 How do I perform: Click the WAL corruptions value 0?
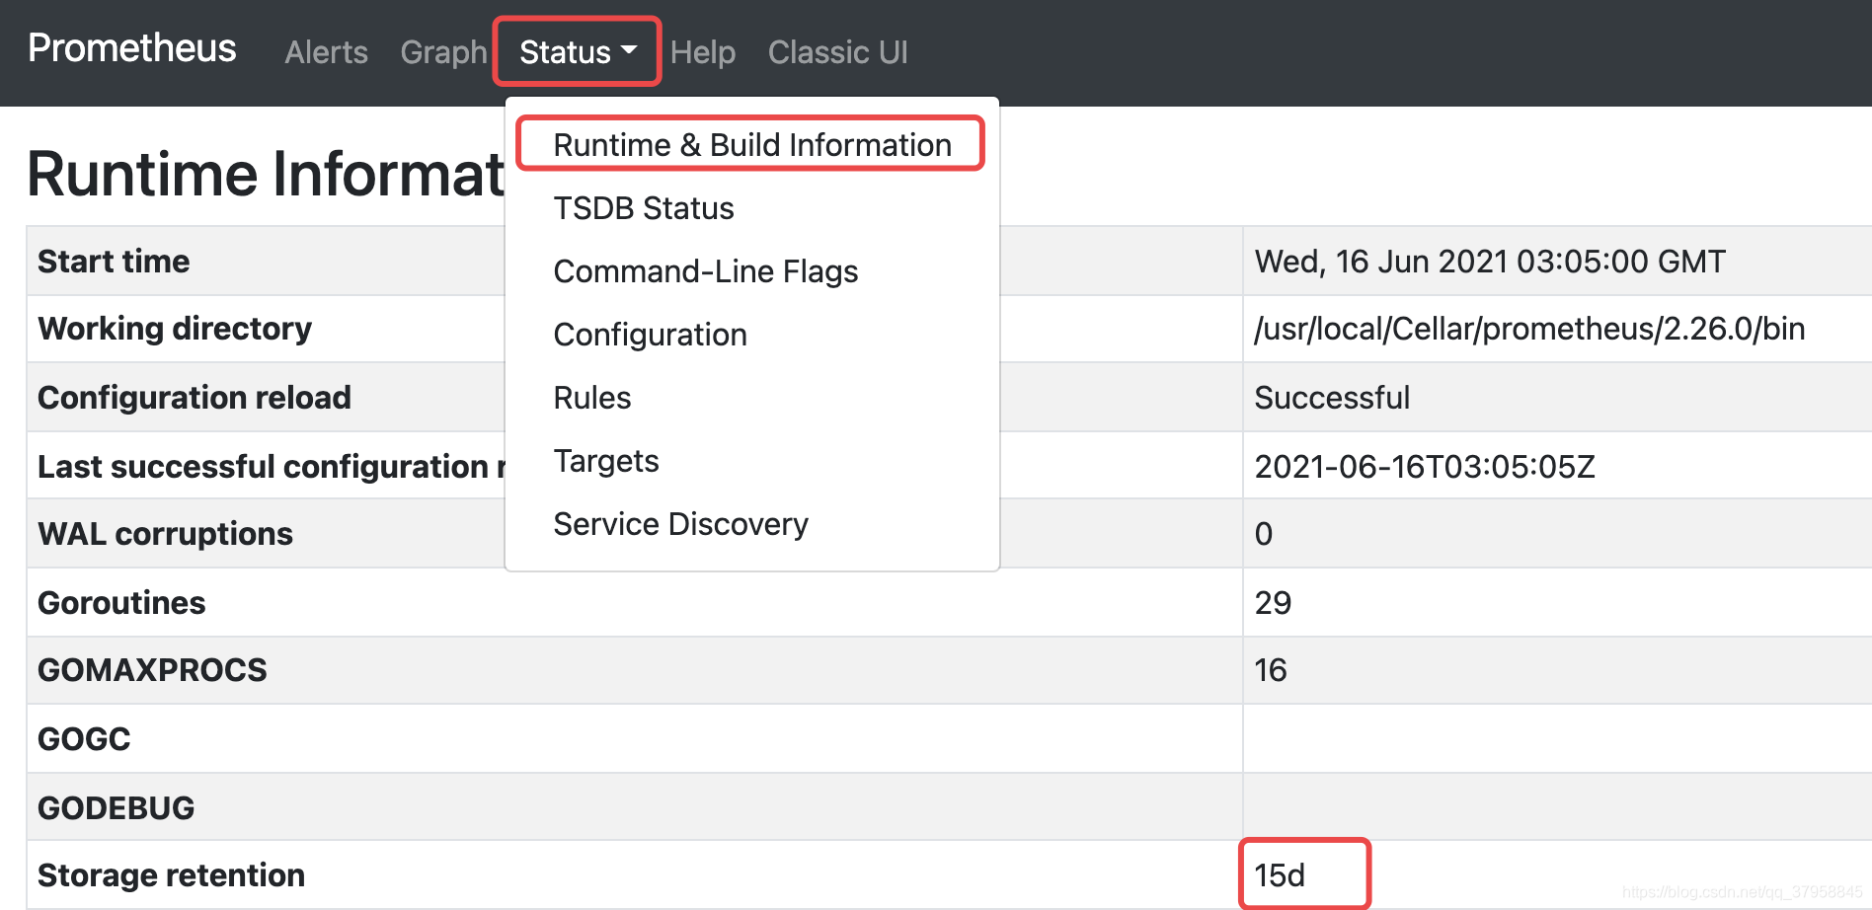(x=1264, y=534)
